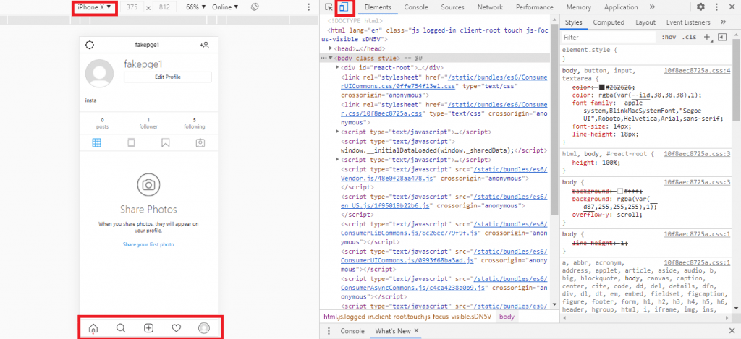Viewport: 741px width, 339px height.
Task: Expand the div react-root node
Action: point(338,66)
